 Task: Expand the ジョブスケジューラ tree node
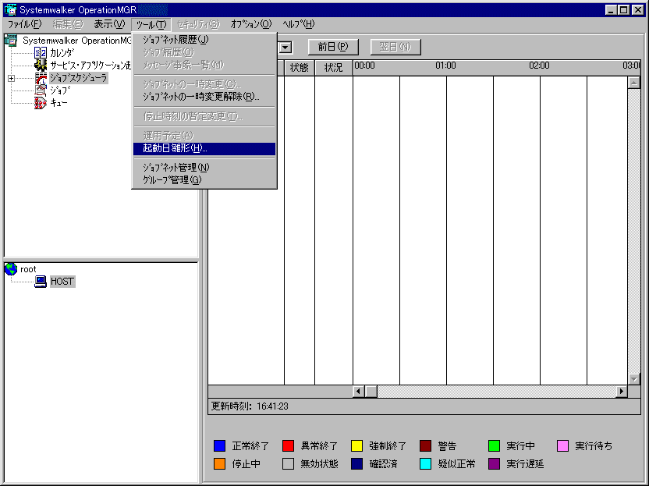pos(11,78)
